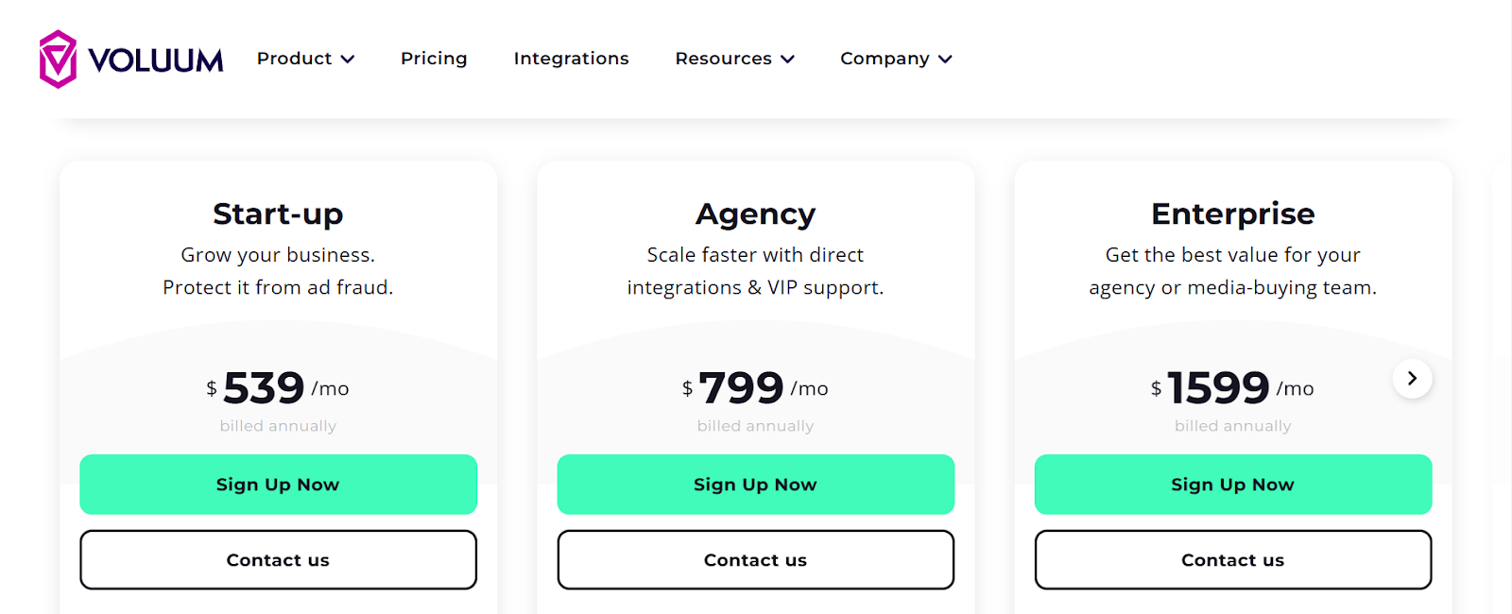
Task: Click Contact us under the Enterprise plan
Action: [x=1233, y=559]
